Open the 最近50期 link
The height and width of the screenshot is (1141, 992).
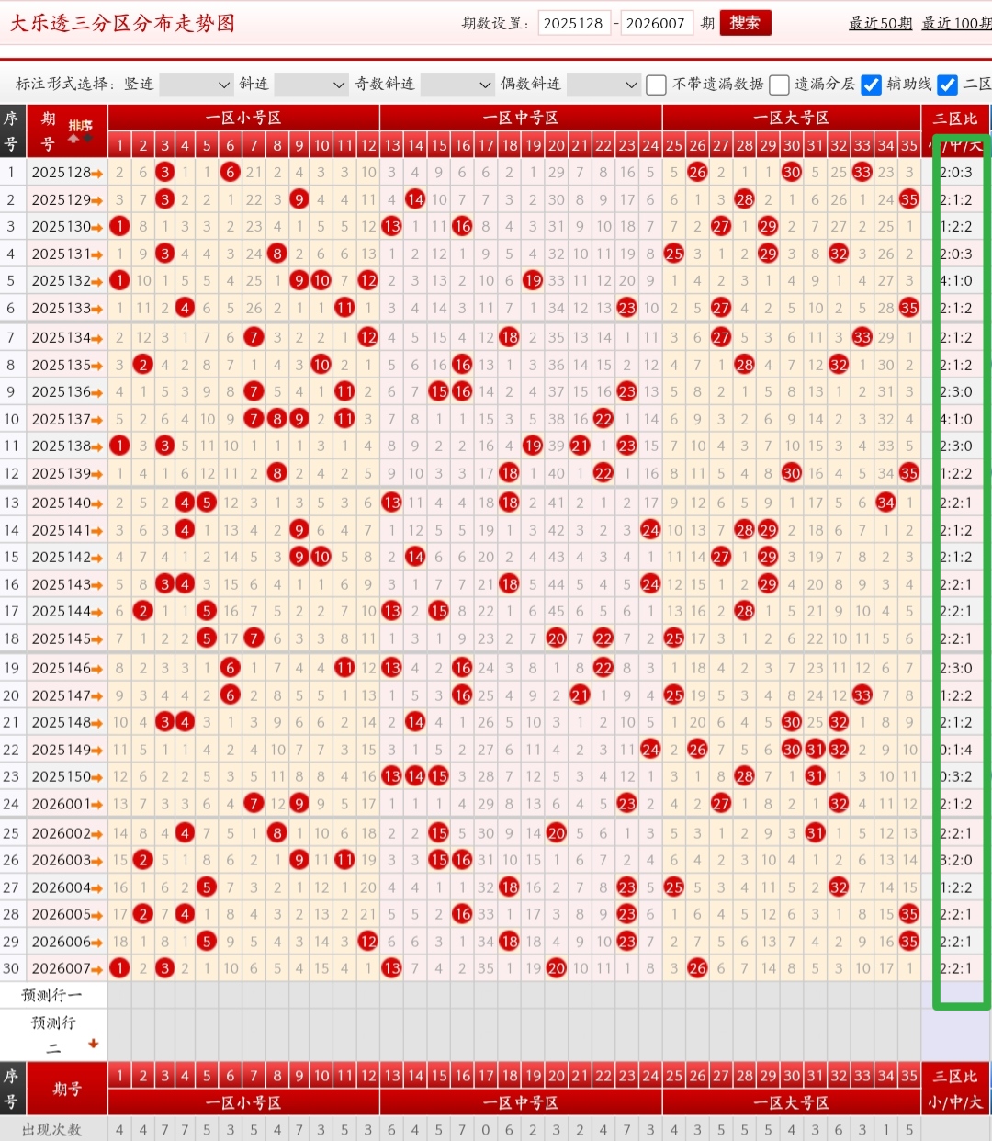(880, 23)
